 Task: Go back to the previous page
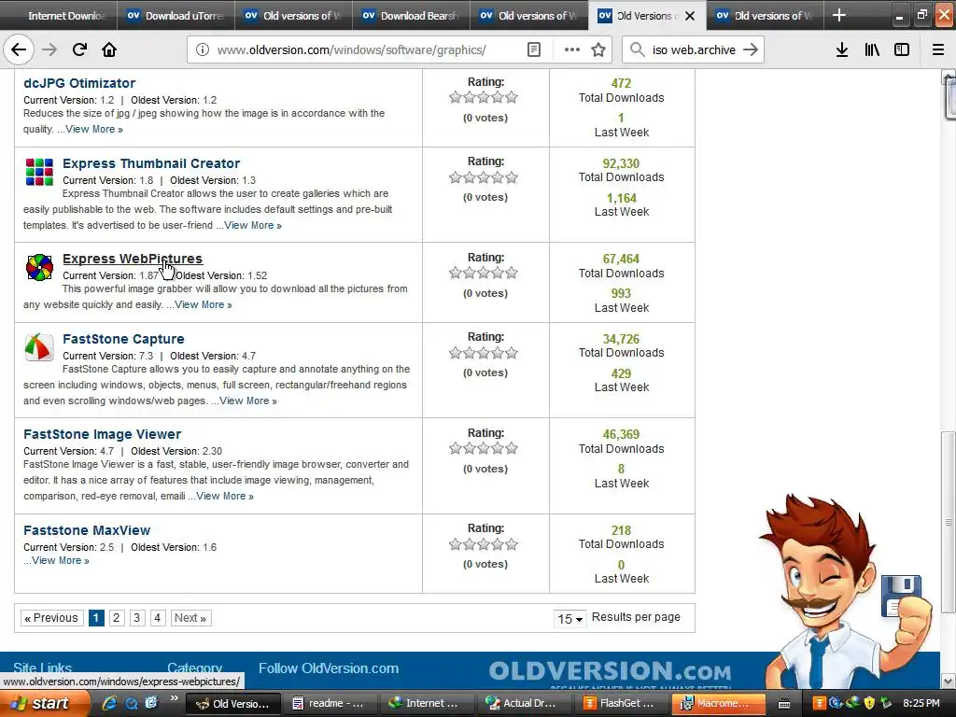[19, 49]
